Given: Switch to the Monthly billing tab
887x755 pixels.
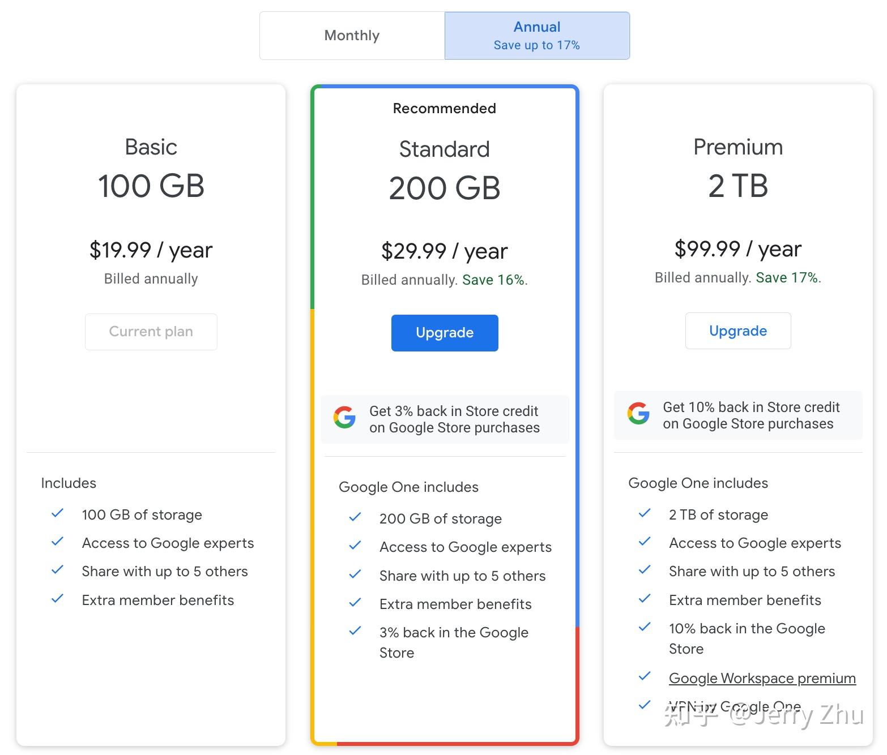Looking at the screenshot, I should point(351,35).
